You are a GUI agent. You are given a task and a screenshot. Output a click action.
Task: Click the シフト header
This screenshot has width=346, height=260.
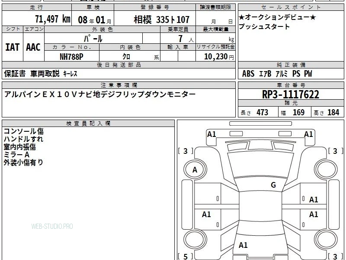click(x=13, y=29)
